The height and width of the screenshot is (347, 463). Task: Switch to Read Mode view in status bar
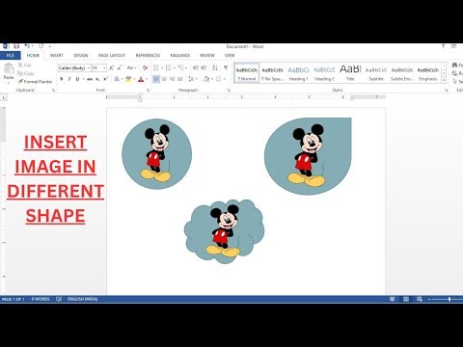pyautogui.click(x=393, y=299)
